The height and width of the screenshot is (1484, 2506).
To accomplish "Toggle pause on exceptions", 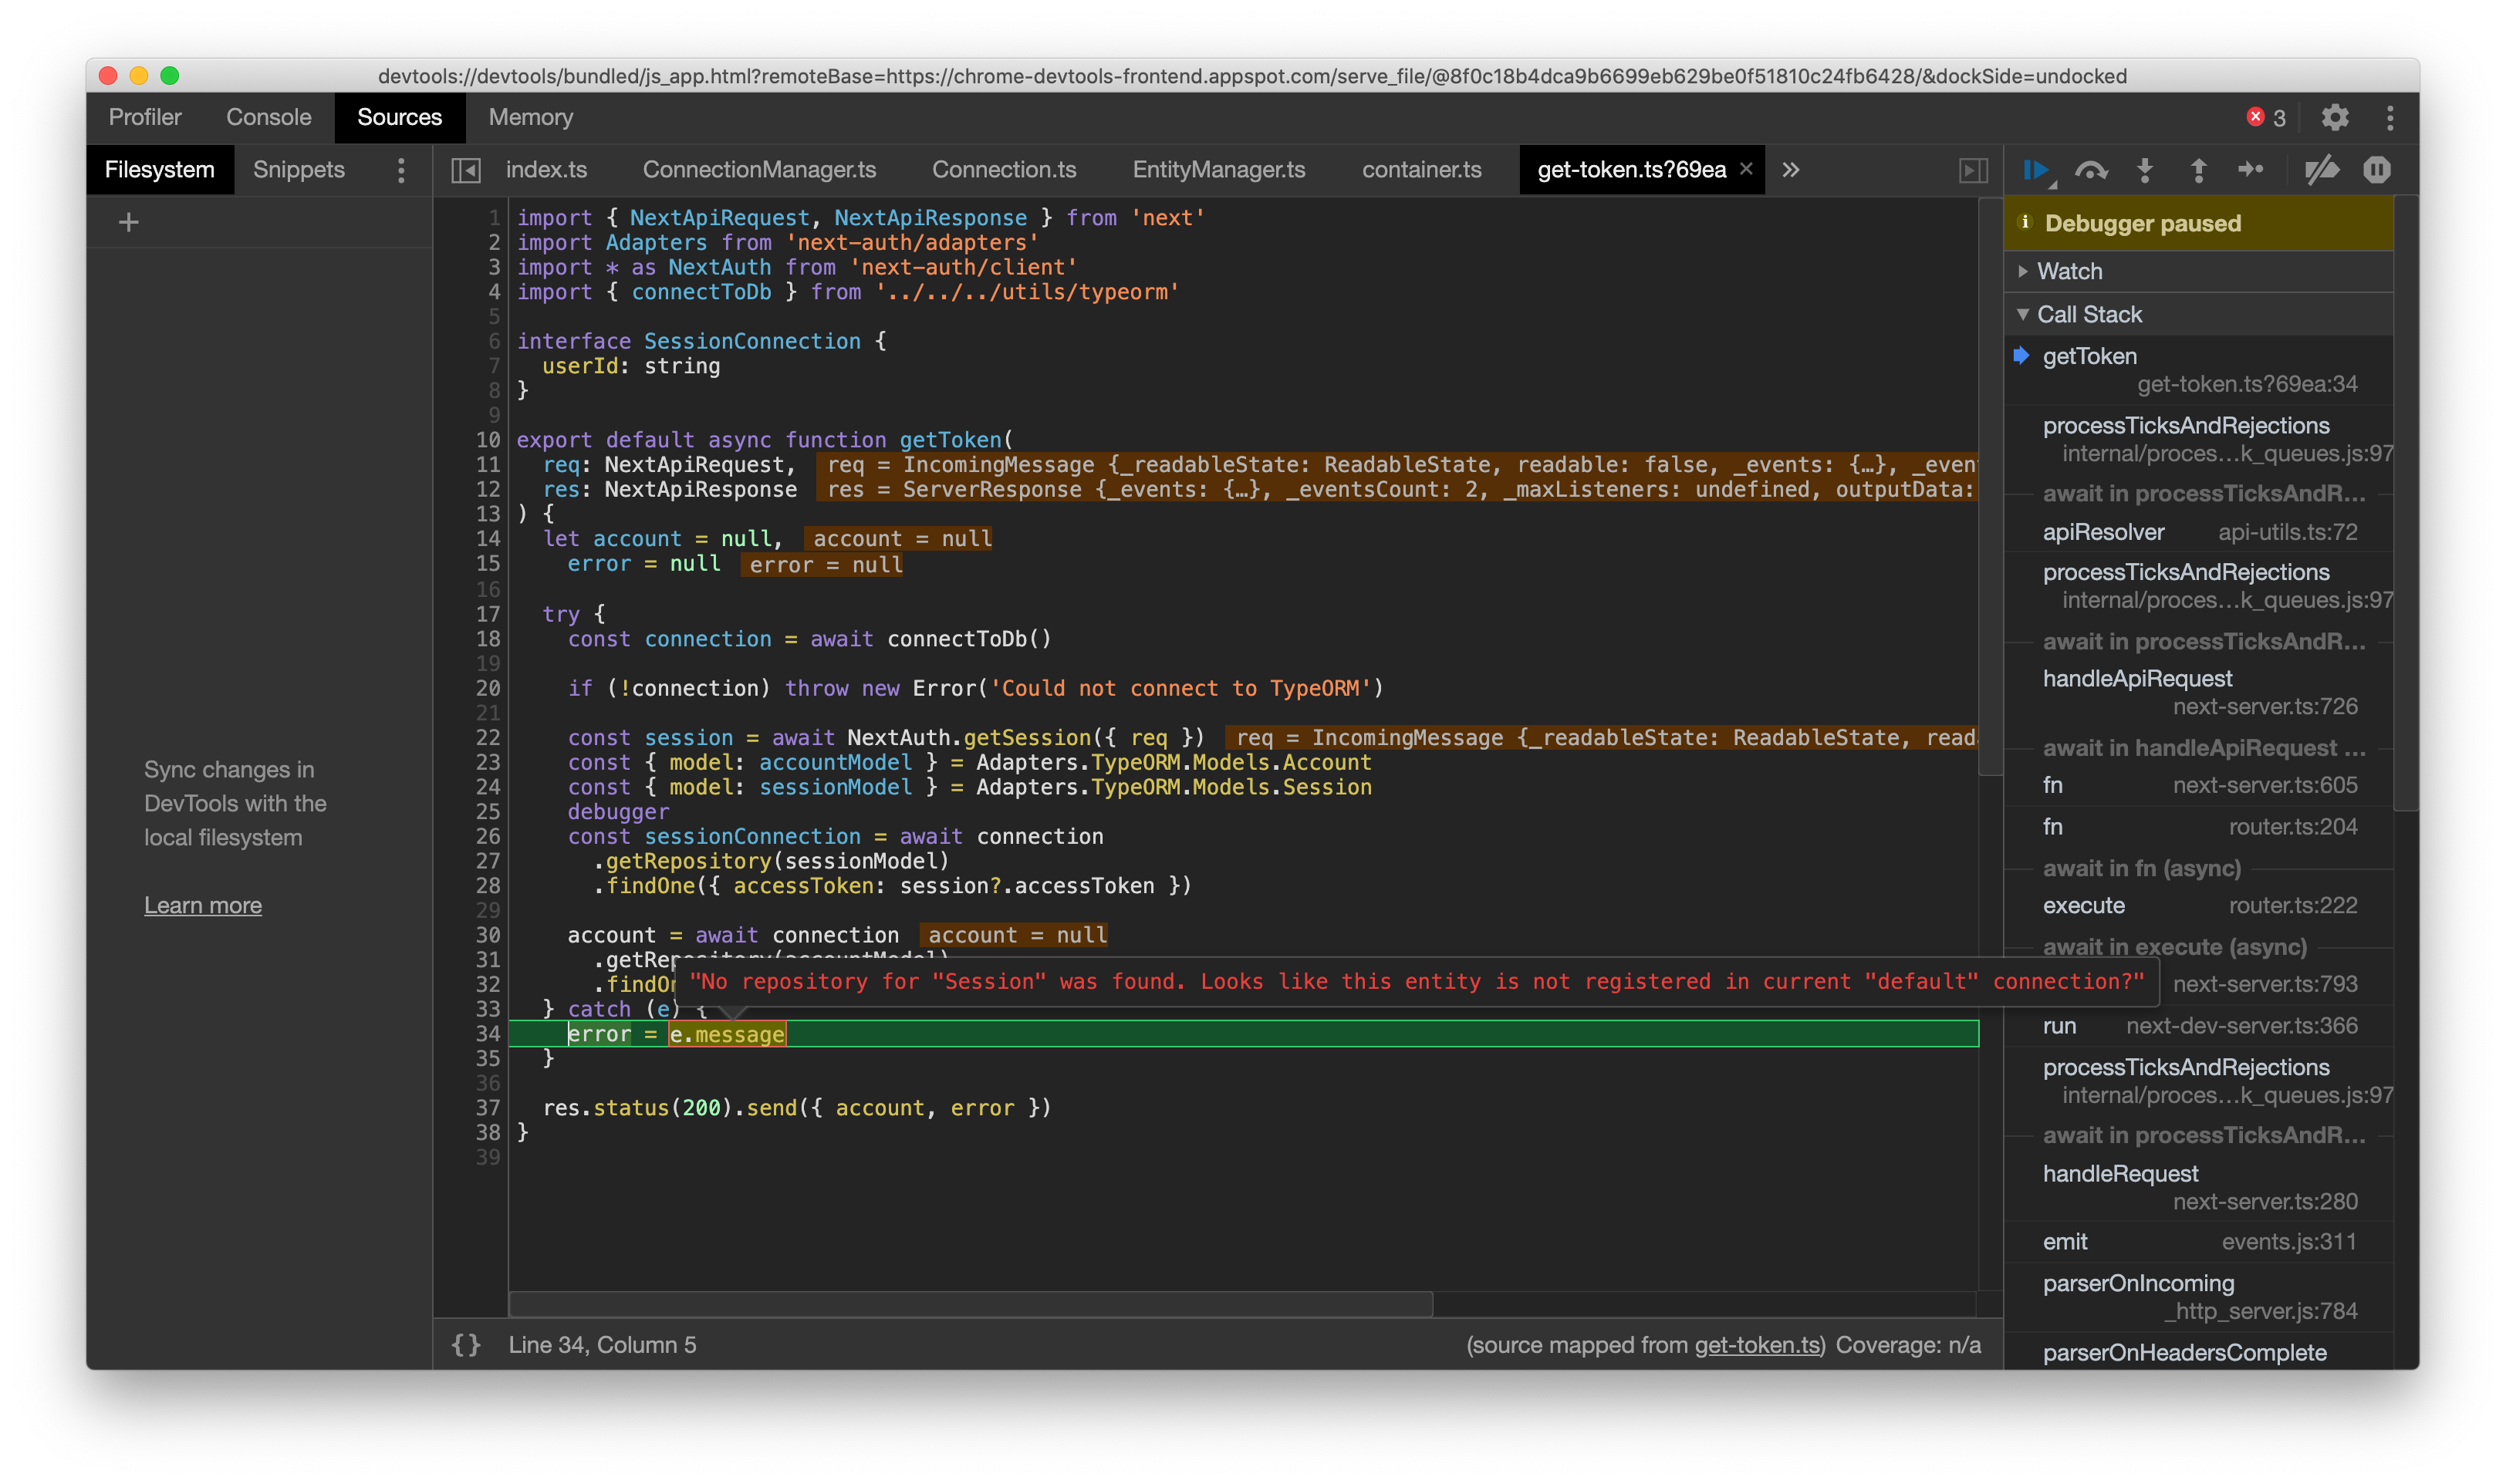I will point(2377,170).
